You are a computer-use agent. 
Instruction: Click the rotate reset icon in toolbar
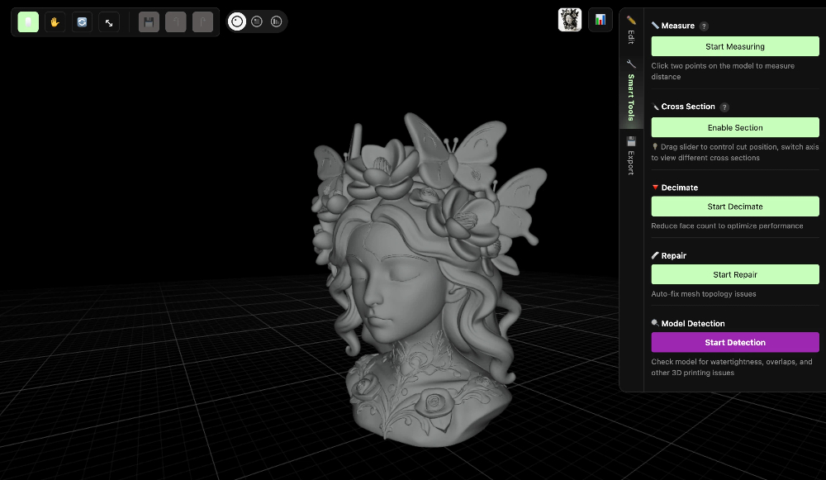tap(82, 22)
